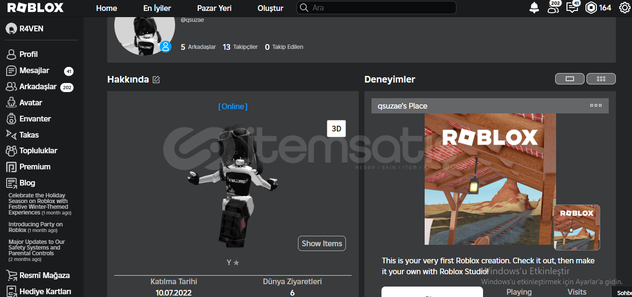The image size is (632, 297).
Task: Click the join date 10.07.2022
Action: pos(174,292)
